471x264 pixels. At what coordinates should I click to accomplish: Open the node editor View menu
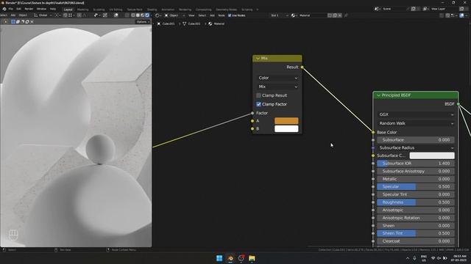[x=191, y=15]
